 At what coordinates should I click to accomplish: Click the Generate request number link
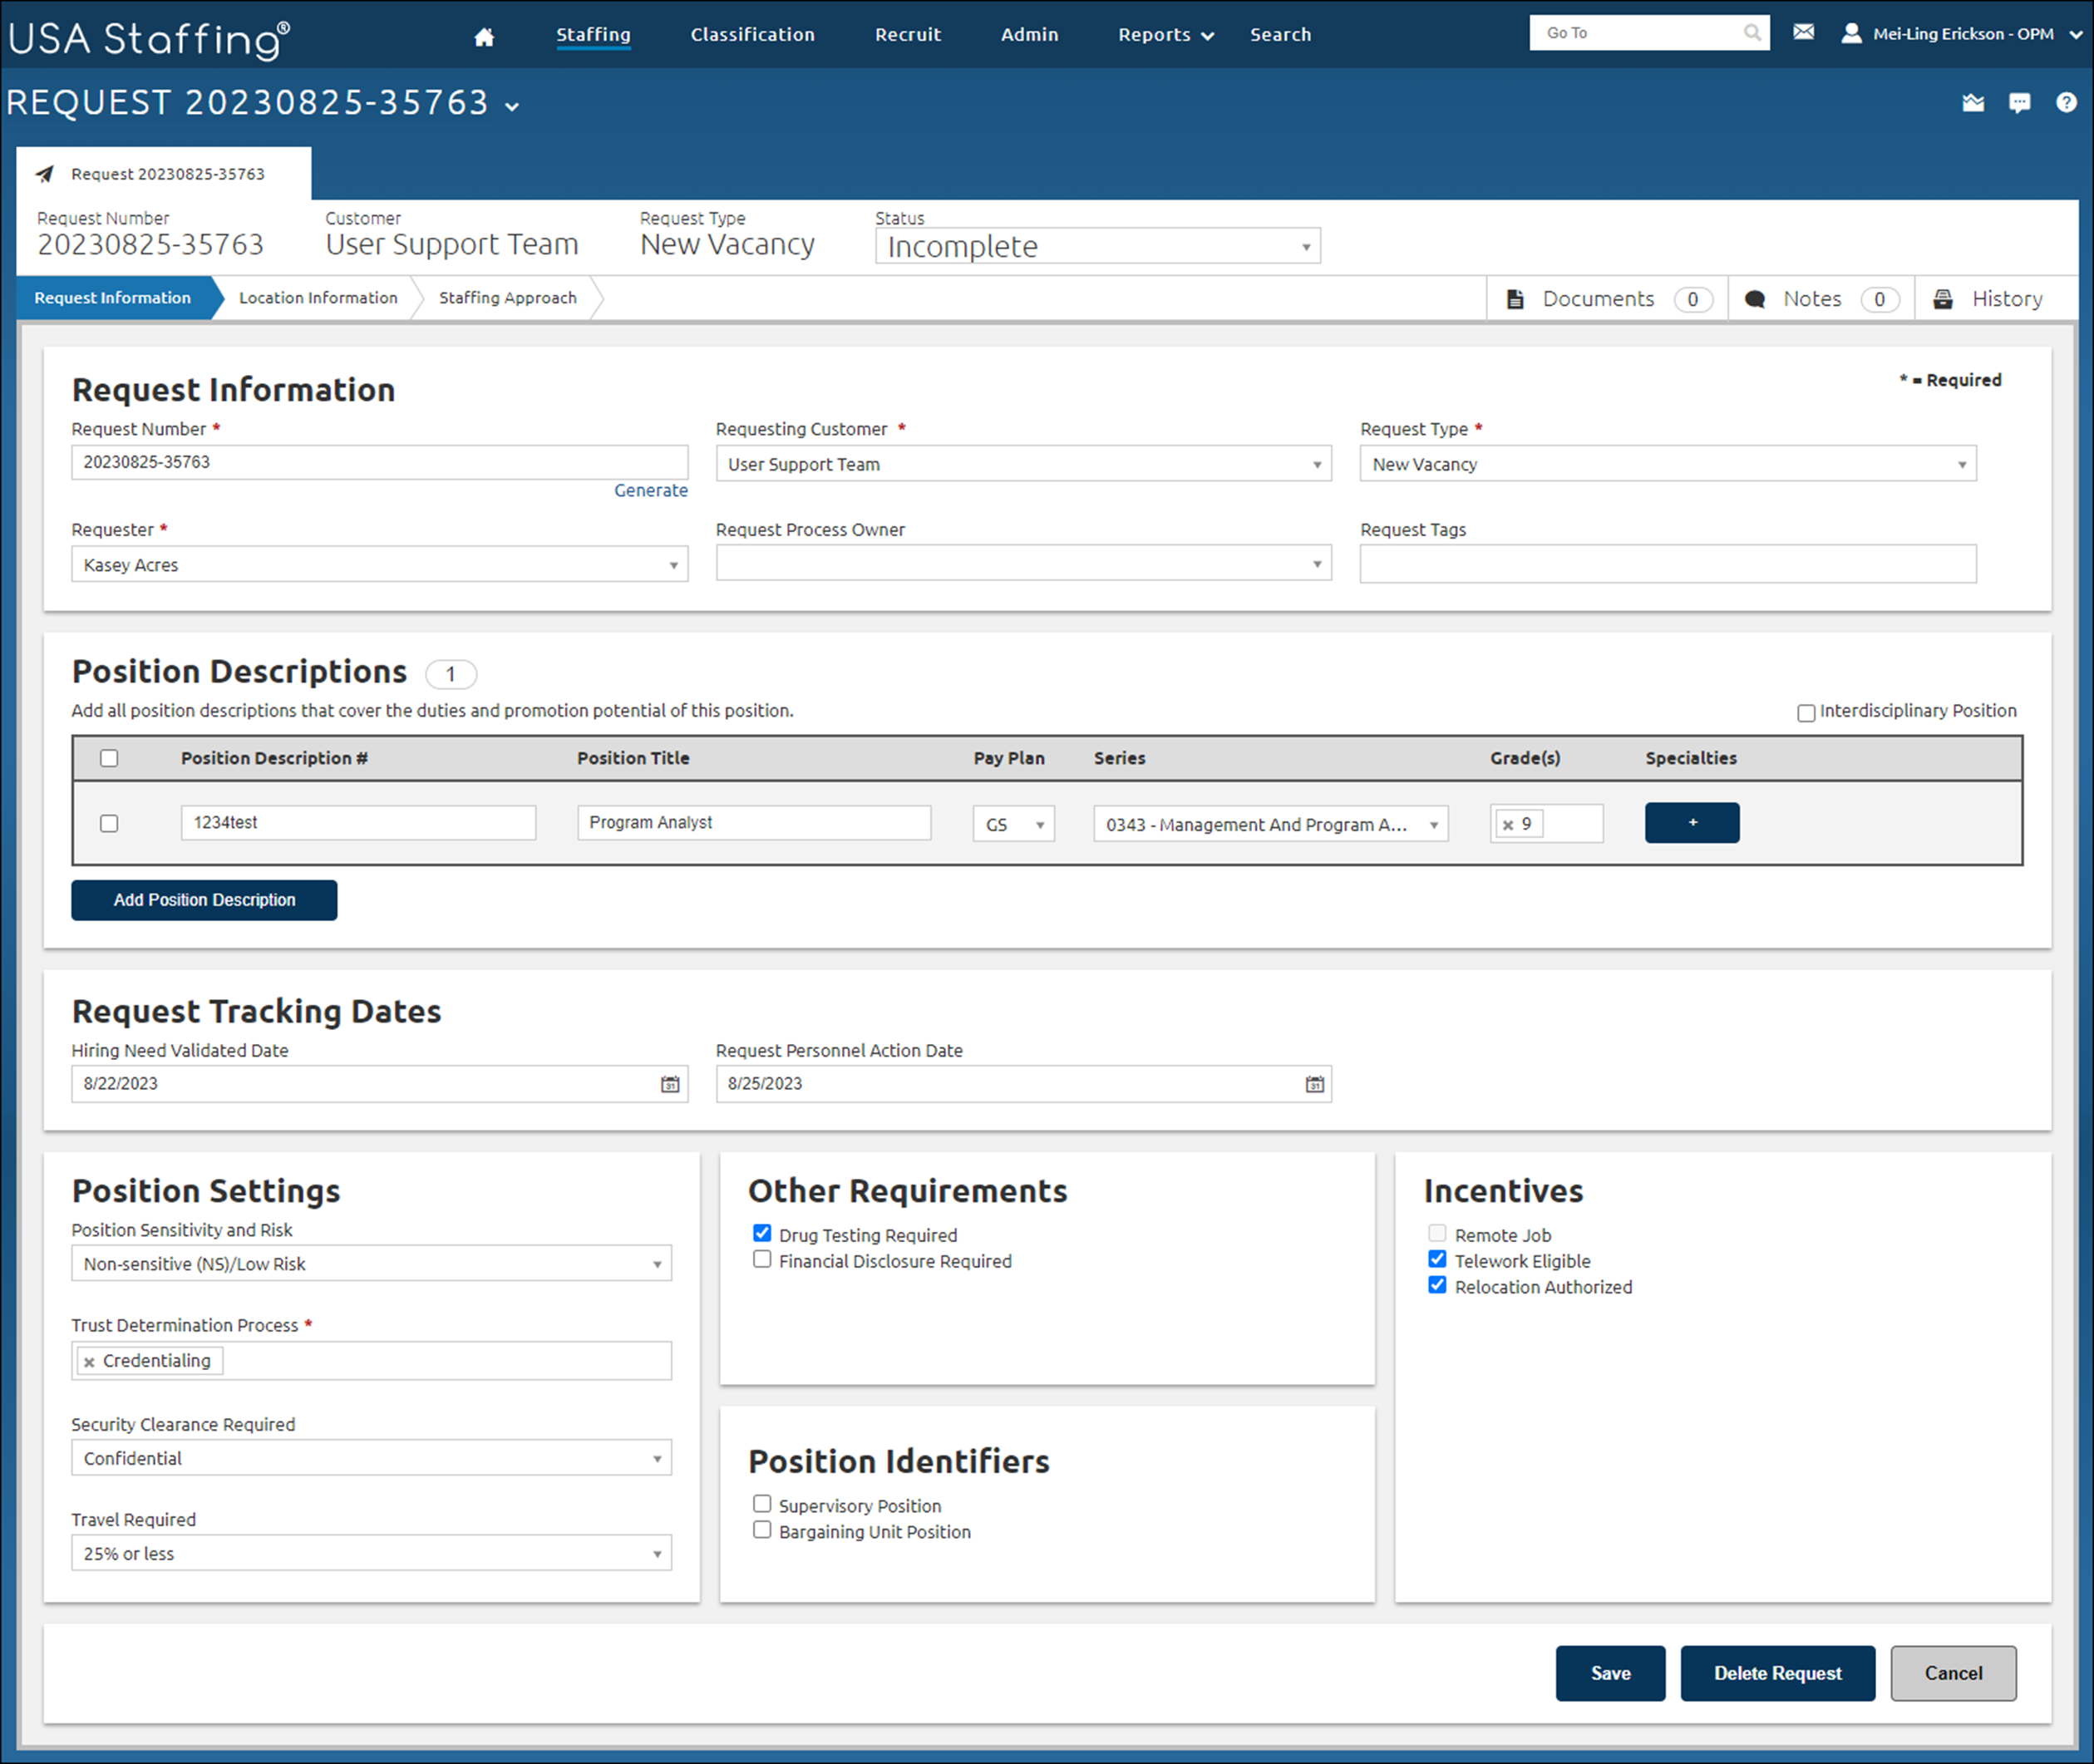(x=651, y=491)
